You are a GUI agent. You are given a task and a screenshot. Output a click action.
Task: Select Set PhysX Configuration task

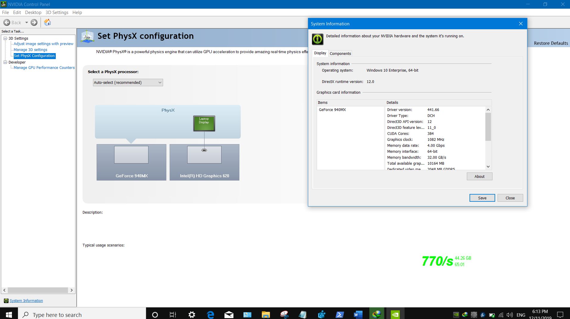(34, 56)
